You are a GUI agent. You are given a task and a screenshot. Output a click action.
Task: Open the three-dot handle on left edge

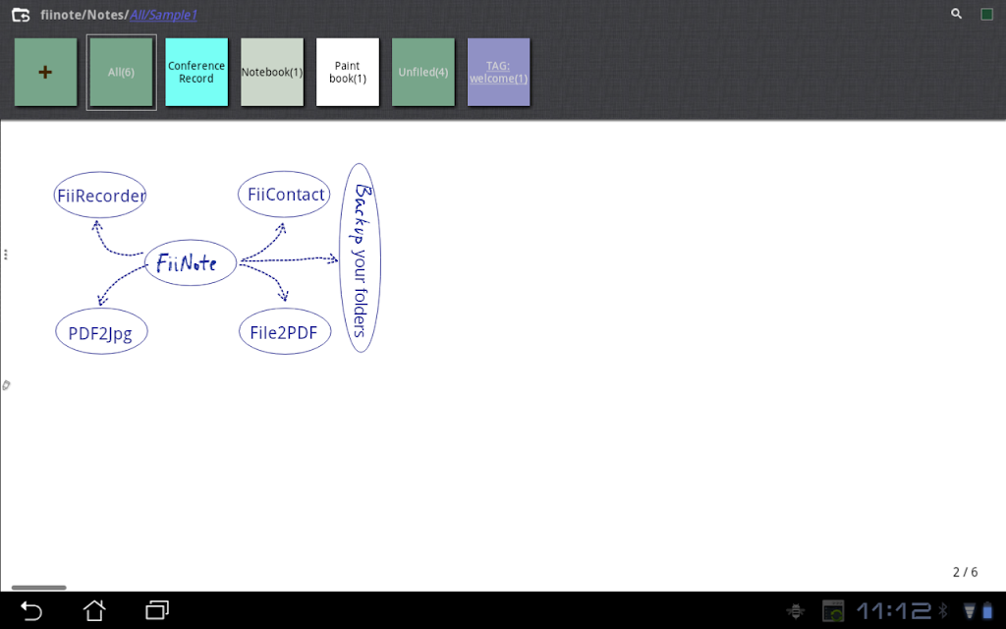point(5,255)
